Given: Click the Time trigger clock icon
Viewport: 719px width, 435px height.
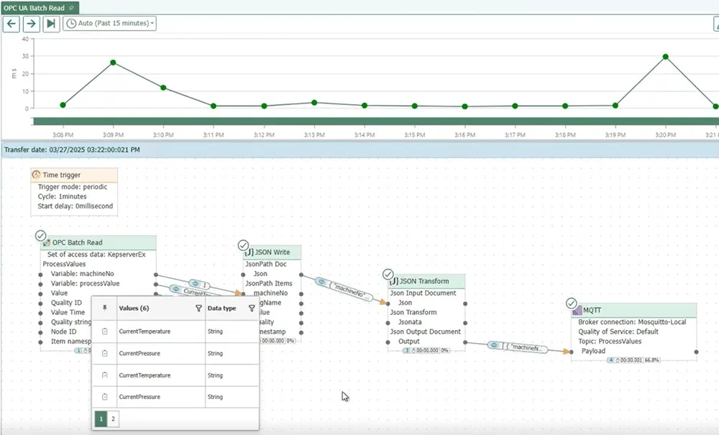Looking at the screenshot, I should click(x=37, y=175).
